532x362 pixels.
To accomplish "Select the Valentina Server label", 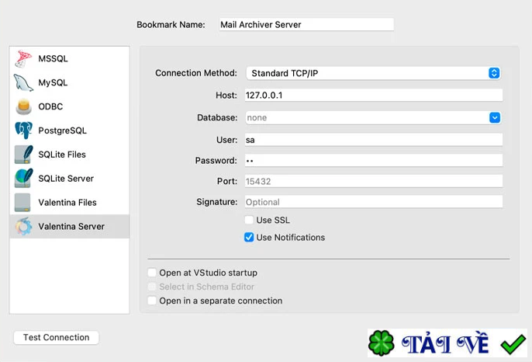I will pos(71,226).
